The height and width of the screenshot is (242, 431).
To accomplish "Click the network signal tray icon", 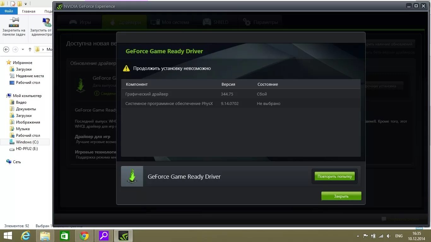I will (x=381, y=236).
